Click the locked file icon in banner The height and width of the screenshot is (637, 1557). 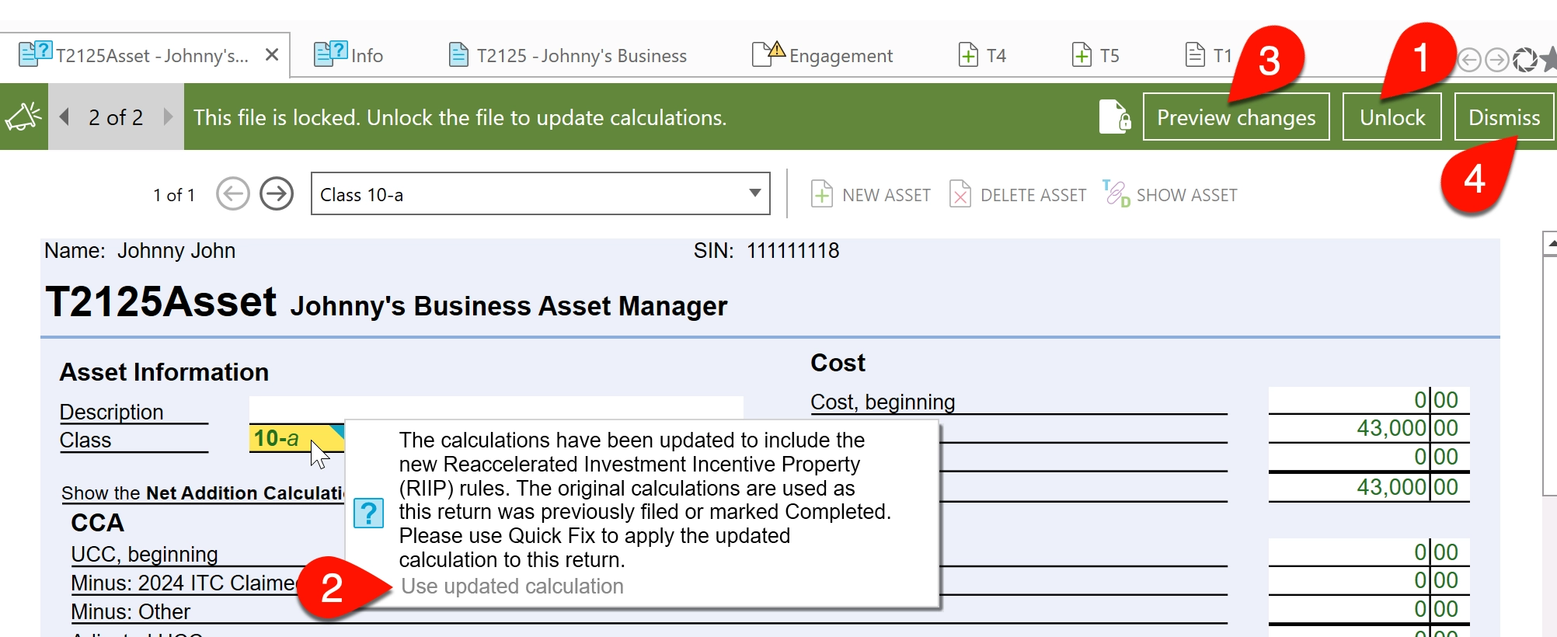click(1115, 117)
